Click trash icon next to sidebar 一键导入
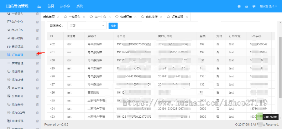Viewport: 282px width, 129px height. [37, 14]
